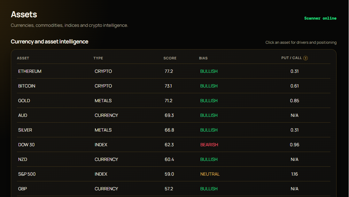The image size is (349, 197).
Task: Open the ETHEREUM asset row
Action: tap(174, 71)
